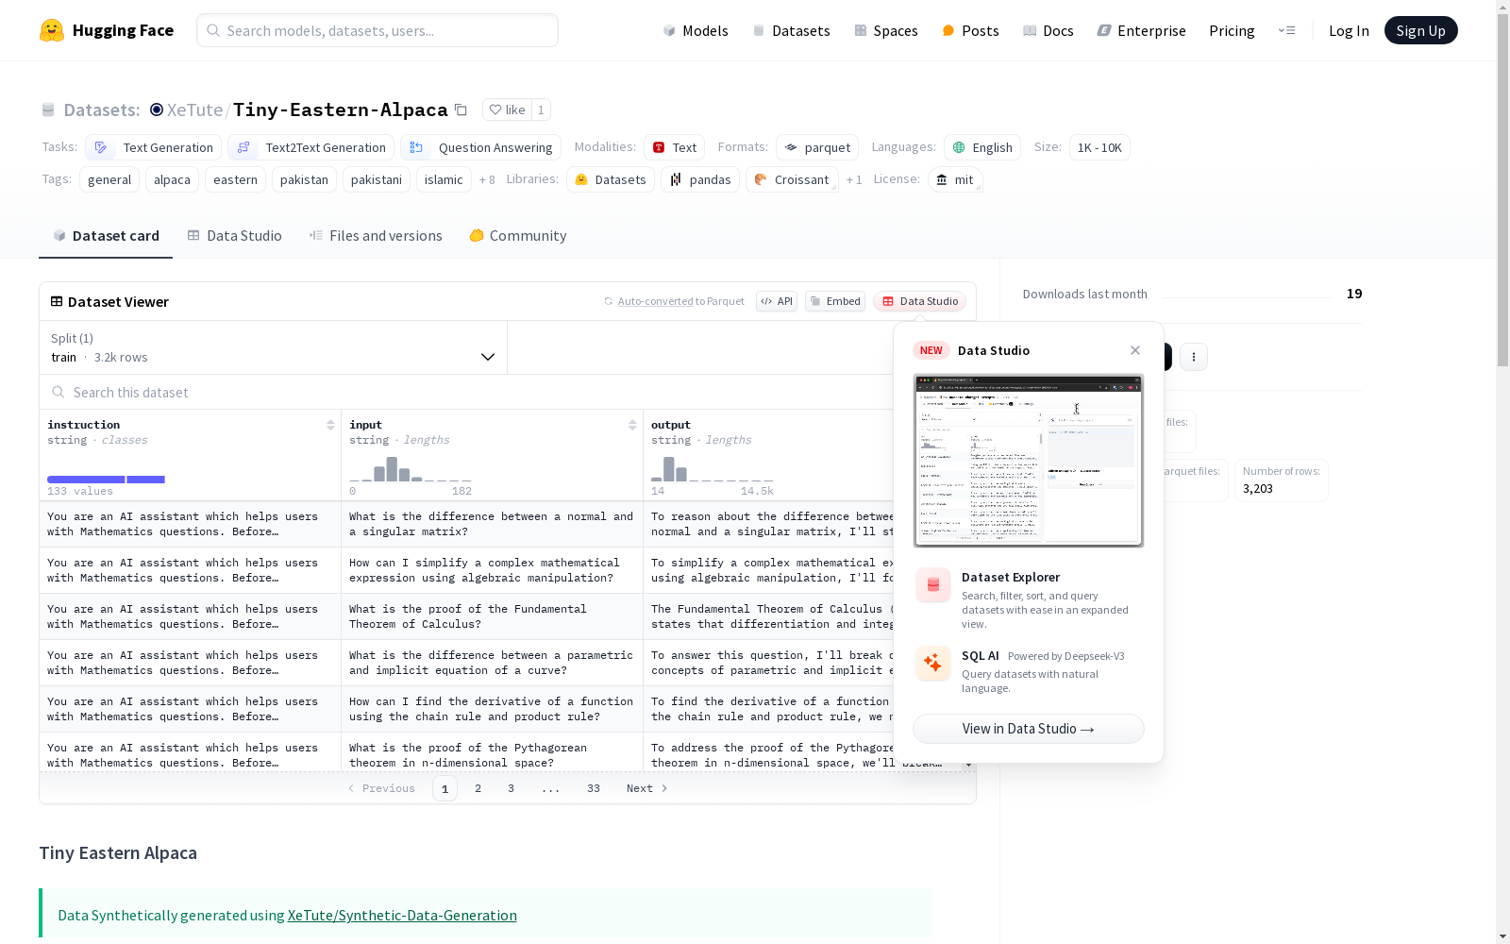Screen dimensions: 1510x944
Task: Select the alpaca tag
Action: pos(172,179)
